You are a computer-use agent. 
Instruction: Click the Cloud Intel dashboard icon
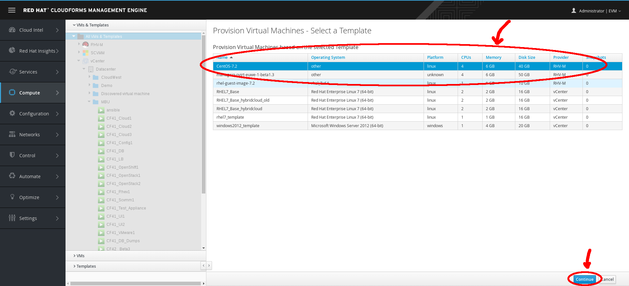point(12,30)
